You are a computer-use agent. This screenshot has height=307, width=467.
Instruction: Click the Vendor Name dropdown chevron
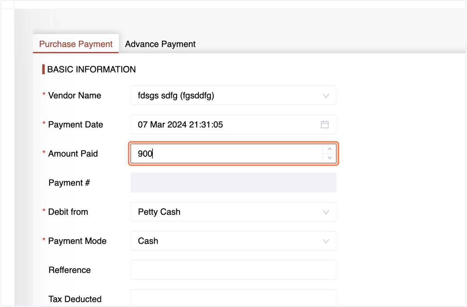pyautogui.click(x=326, y=95)
